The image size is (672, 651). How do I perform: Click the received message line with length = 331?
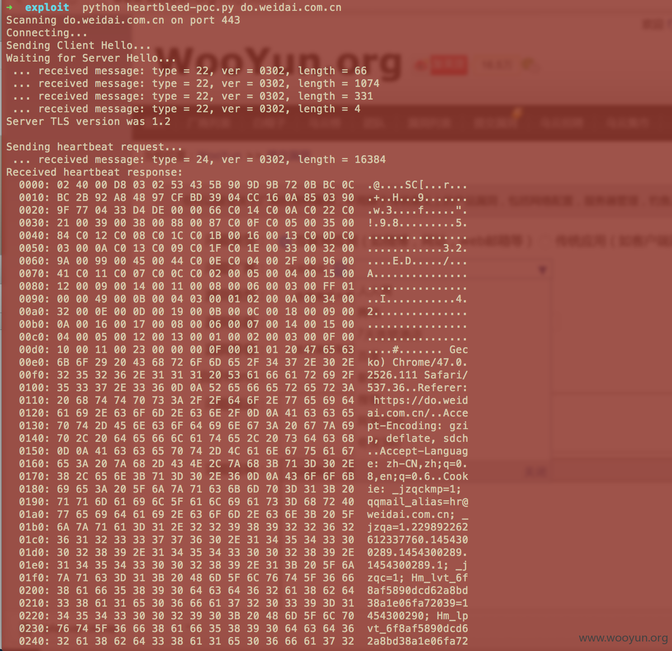click(x=193, y=96)
